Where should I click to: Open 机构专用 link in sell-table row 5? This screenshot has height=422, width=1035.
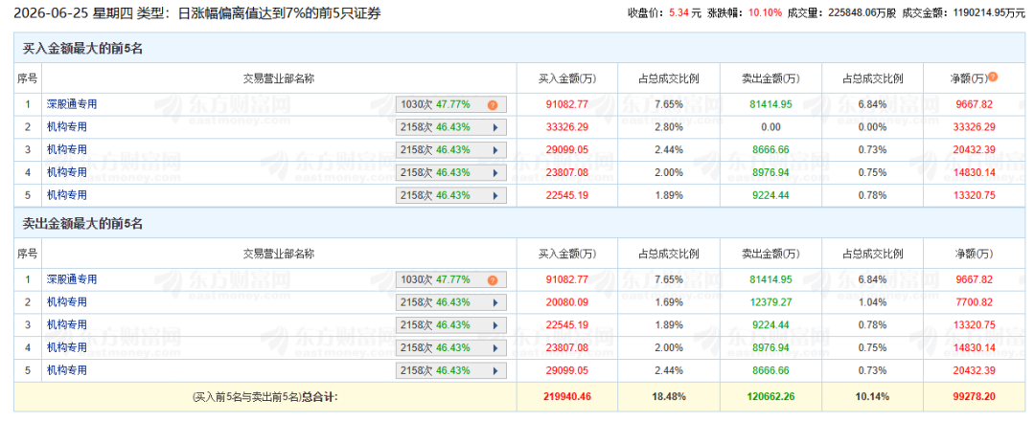(67, 370)
